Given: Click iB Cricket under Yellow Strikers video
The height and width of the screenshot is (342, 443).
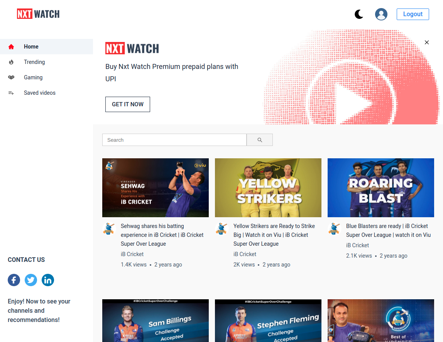Looking at the screenshot, I should point(245,254).
